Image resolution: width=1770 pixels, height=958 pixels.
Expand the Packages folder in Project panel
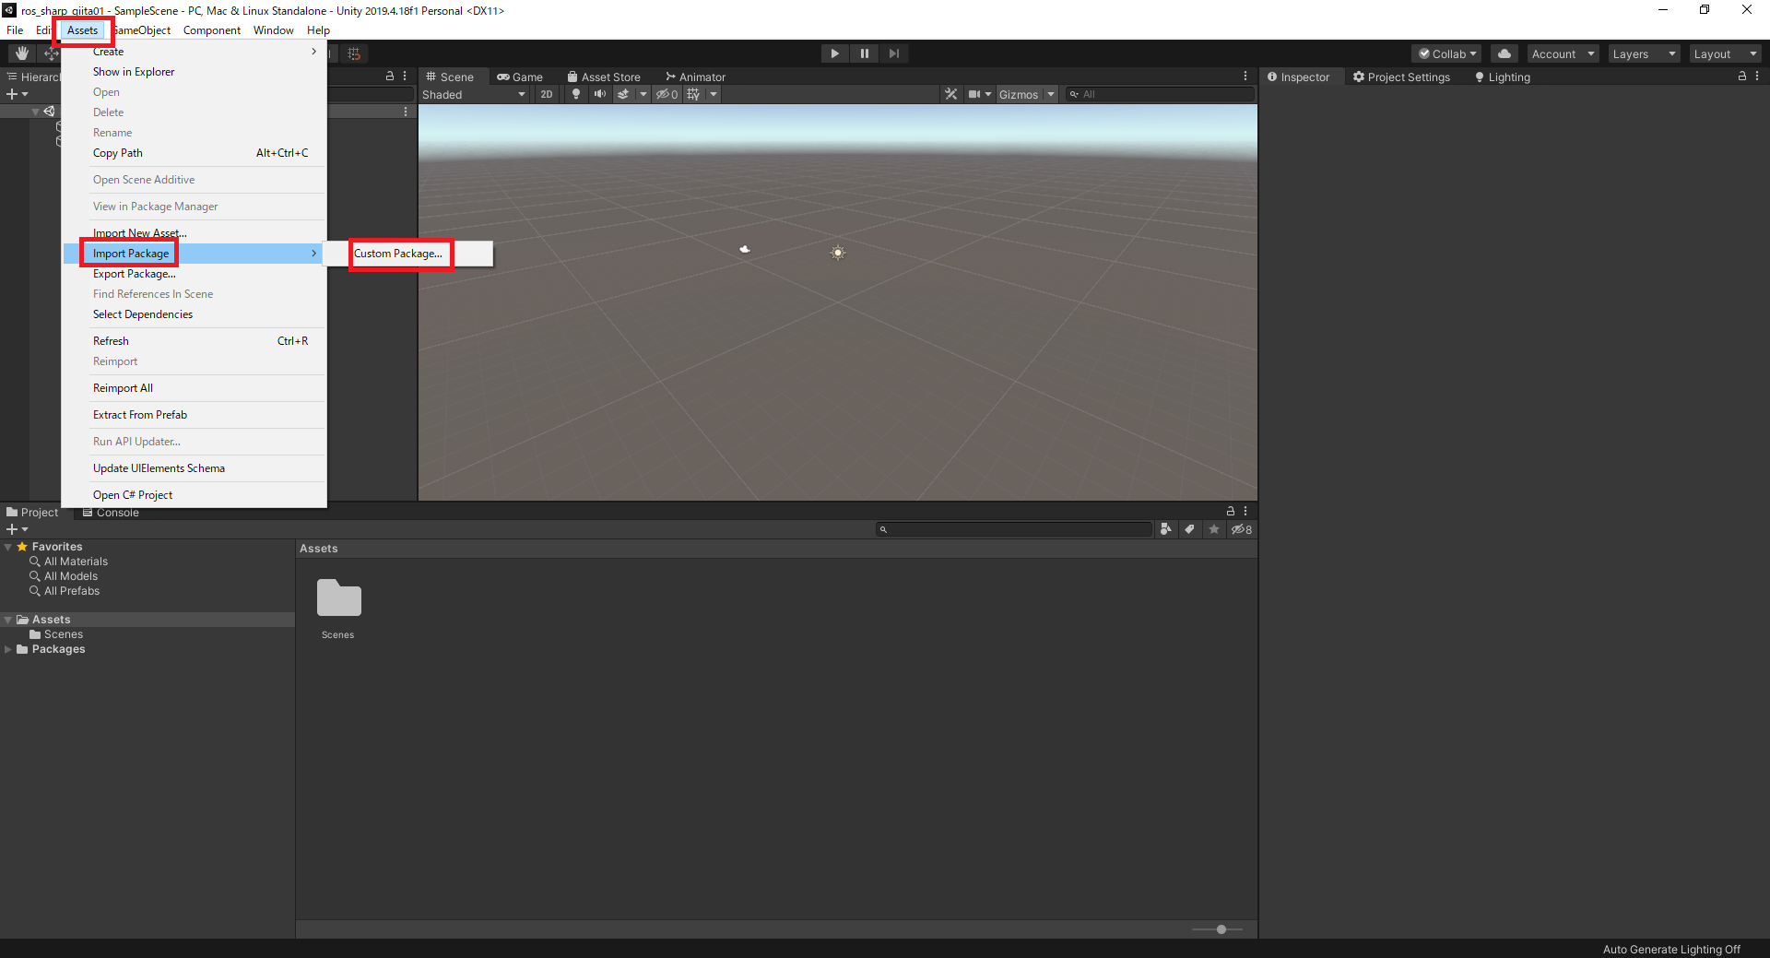click(x=9, y=649)
